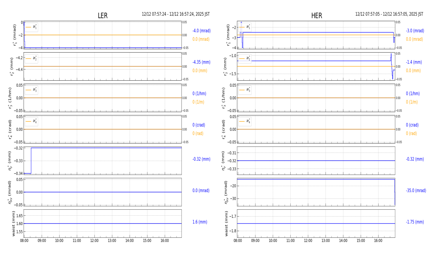Click the blue 0 (crad) value beside HER r4
The image size is (427, 261).
point(412,125)
